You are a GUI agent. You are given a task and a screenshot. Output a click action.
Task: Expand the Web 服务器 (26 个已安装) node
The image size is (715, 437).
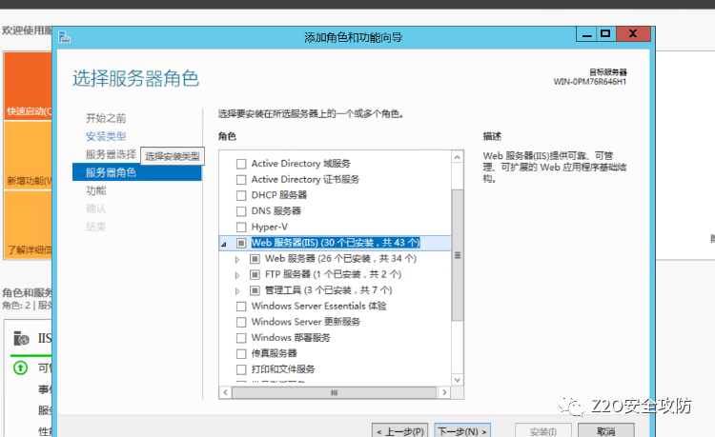tap(237, 260)
